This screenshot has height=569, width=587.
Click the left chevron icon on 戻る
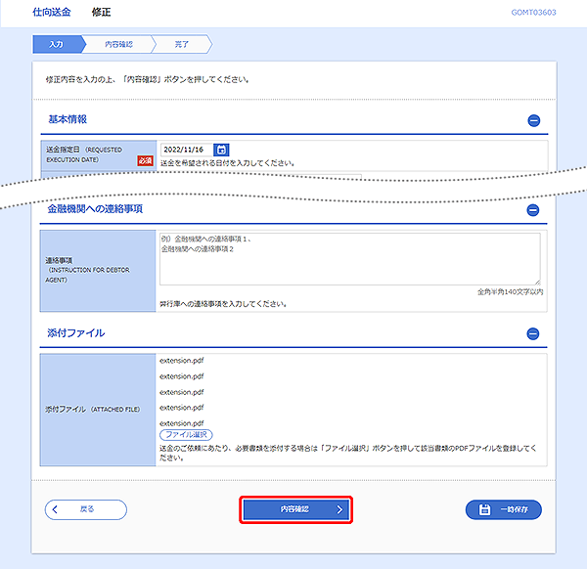tap(55, 509)
